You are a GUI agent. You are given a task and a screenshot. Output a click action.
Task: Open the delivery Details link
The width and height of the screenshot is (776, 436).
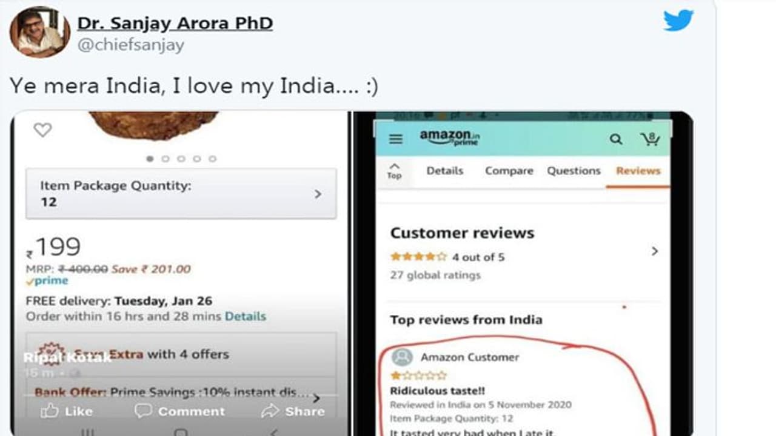pyautogui.click(x=246, y=316)
